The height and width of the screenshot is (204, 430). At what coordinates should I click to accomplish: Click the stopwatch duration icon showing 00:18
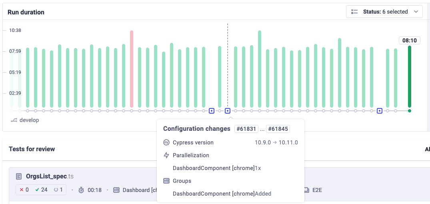[x=81, y=190]
